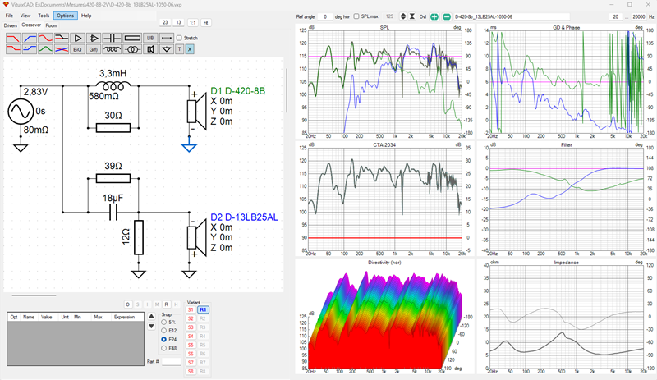Viewport: 657px width, 380px height.
Task: Tick the SPL max checkbox
Action: [x=356, y=16]
